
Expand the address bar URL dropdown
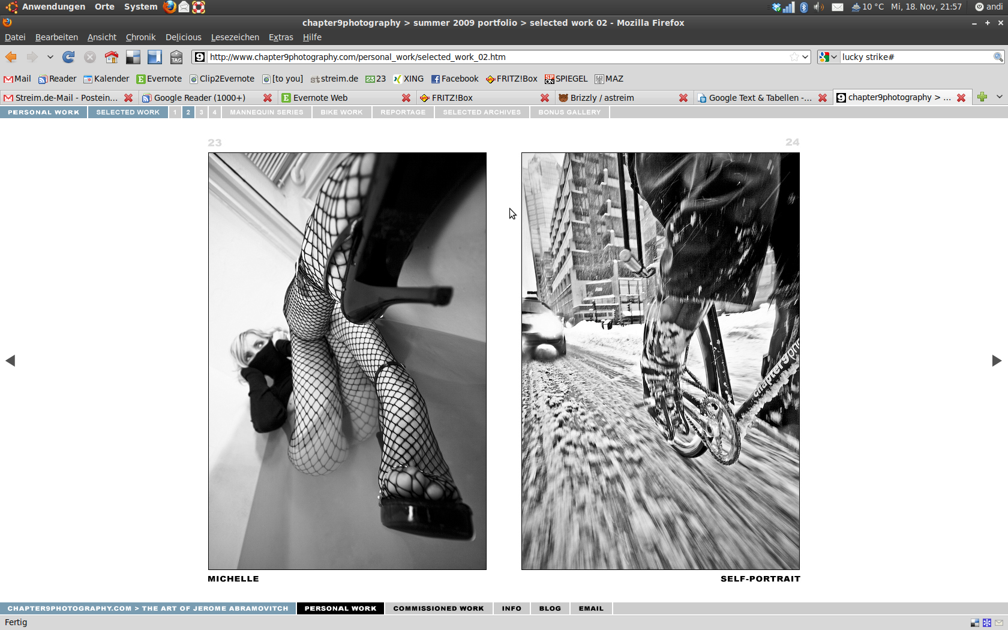pos(805,57)
